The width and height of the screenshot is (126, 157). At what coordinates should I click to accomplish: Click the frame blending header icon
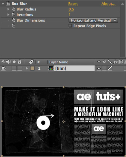[x=121, y=62]
